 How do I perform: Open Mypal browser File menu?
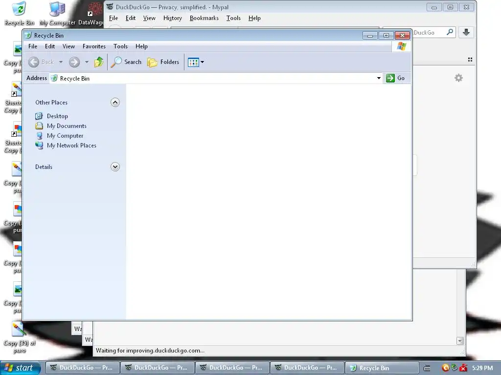(x=114, y=18)
